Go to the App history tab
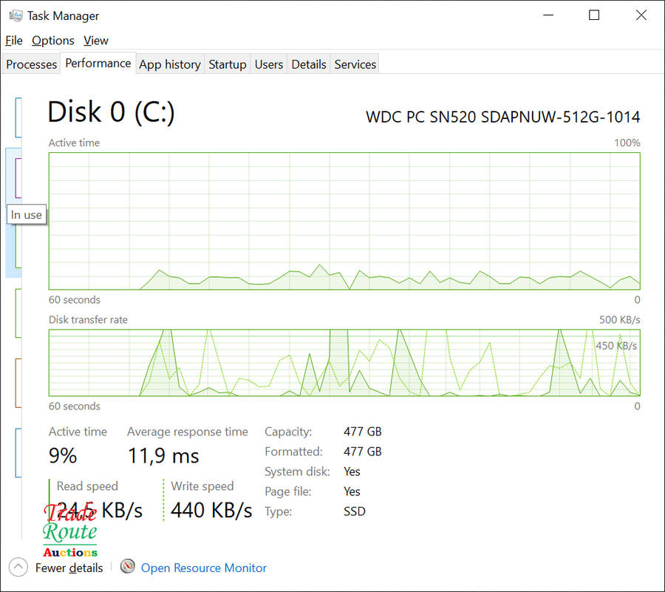 coord(170,64)
